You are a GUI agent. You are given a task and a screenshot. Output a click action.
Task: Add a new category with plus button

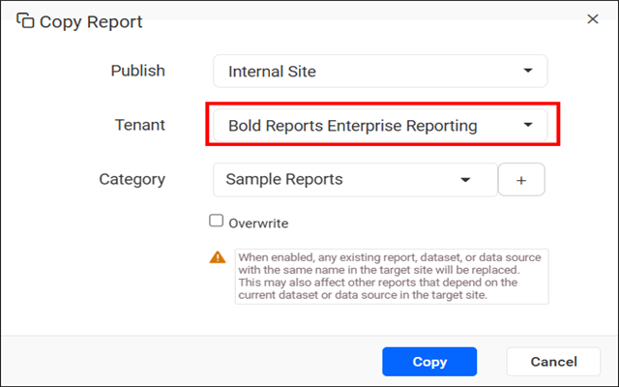point(521,180)
